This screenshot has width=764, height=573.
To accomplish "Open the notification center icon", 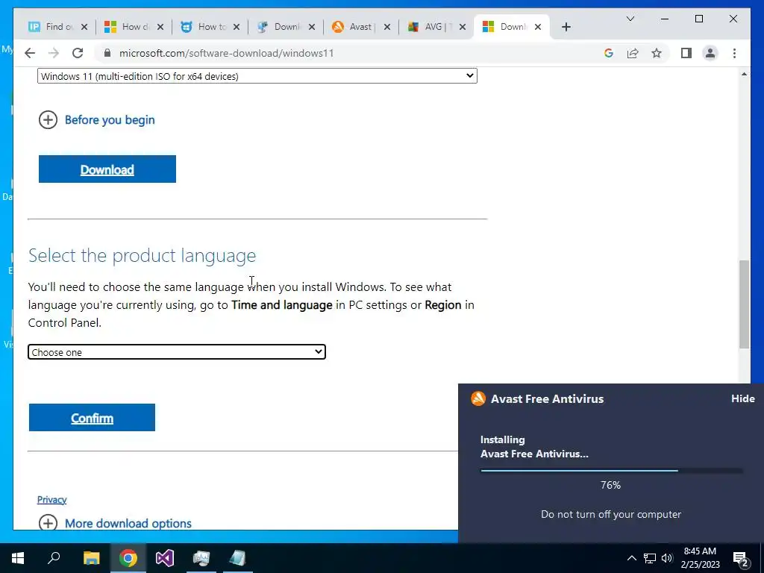I will [x=741, y=559].
